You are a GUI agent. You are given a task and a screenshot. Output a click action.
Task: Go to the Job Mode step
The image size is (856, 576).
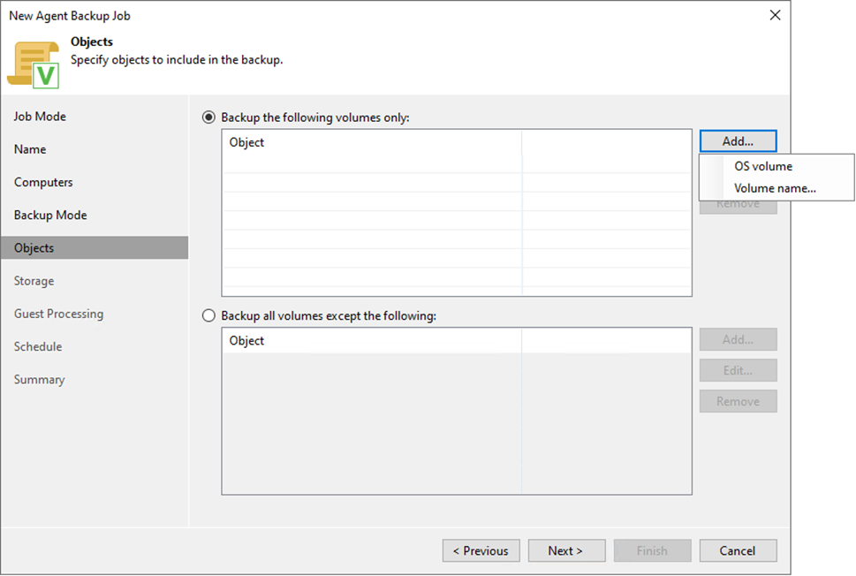tap(40, 116)
